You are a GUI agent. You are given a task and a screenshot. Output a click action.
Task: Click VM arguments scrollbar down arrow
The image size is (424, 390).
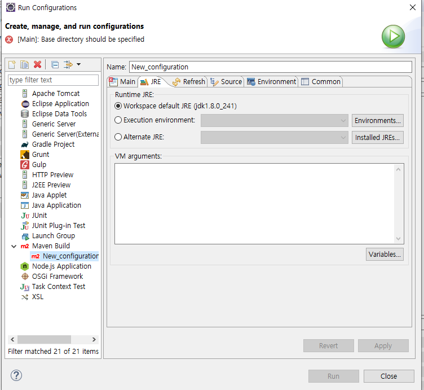coord(398,238)
